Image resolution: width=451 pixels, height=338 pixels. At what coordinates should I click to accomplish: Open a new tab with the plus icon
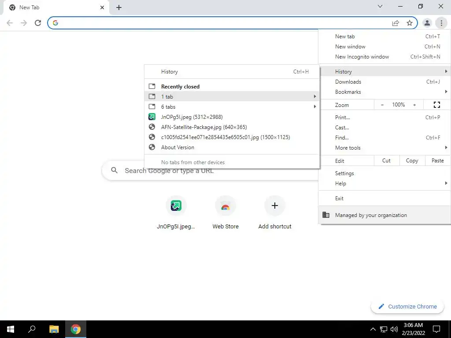[119, 7]
